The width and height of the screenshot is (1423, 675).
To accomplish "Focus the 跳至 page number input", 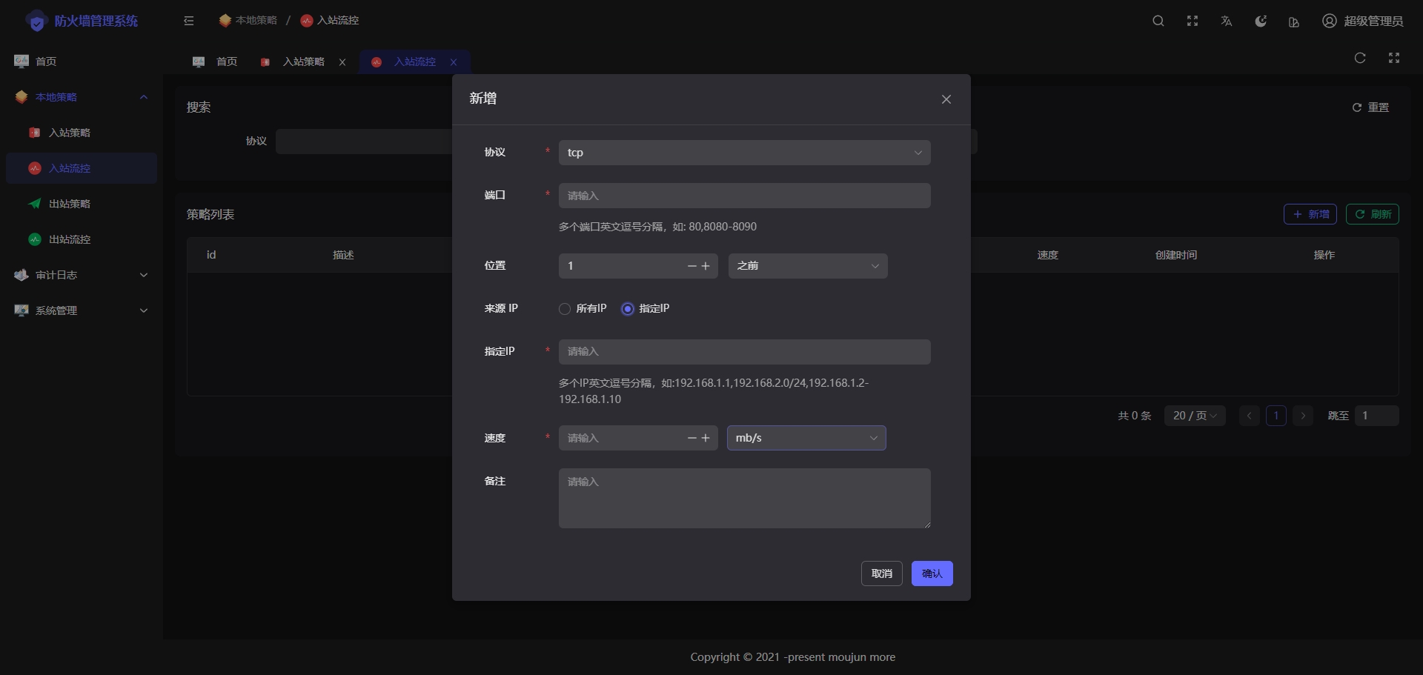I will pos(1377,416).
